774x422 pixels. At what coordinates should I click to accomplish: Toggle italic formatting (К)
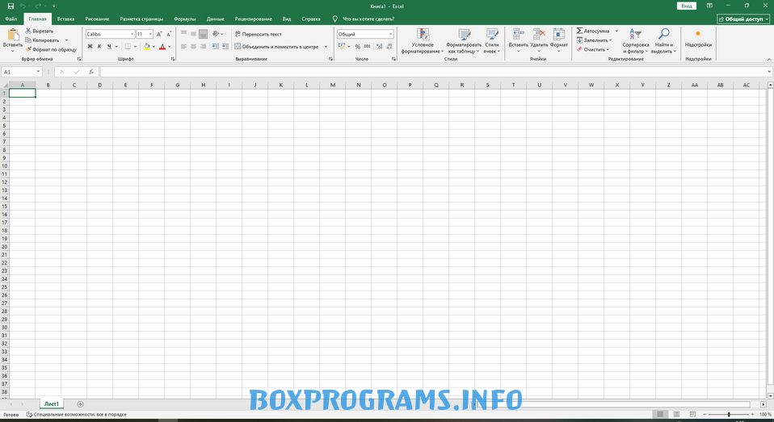[x=99, y=47]
